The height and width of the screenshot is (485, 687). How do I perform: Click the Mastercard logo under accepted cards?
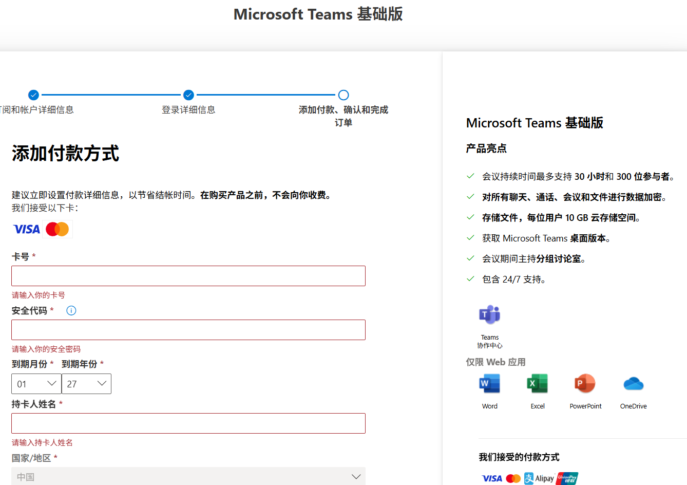pos(58,229)
